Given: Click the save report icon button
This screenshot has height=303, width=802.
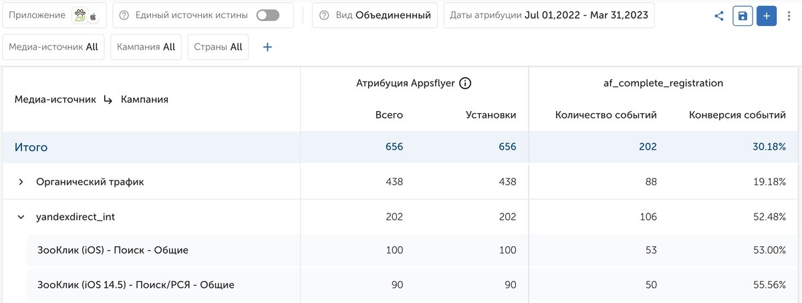Looking at the screenshot, I should pyautogui.click(x=743, y=15).
